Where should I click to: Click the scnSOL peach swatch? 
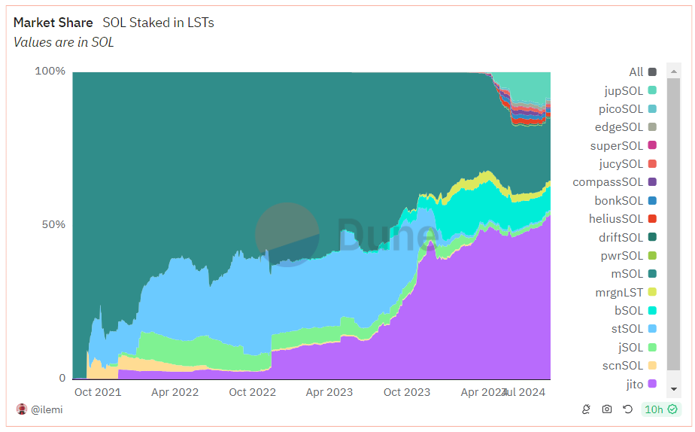(x=652, y=366)
